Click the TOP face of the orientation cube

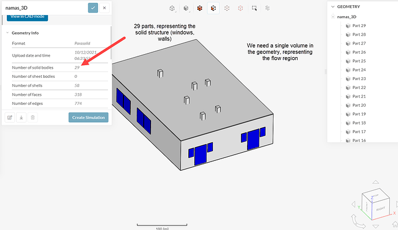[376, 195]
